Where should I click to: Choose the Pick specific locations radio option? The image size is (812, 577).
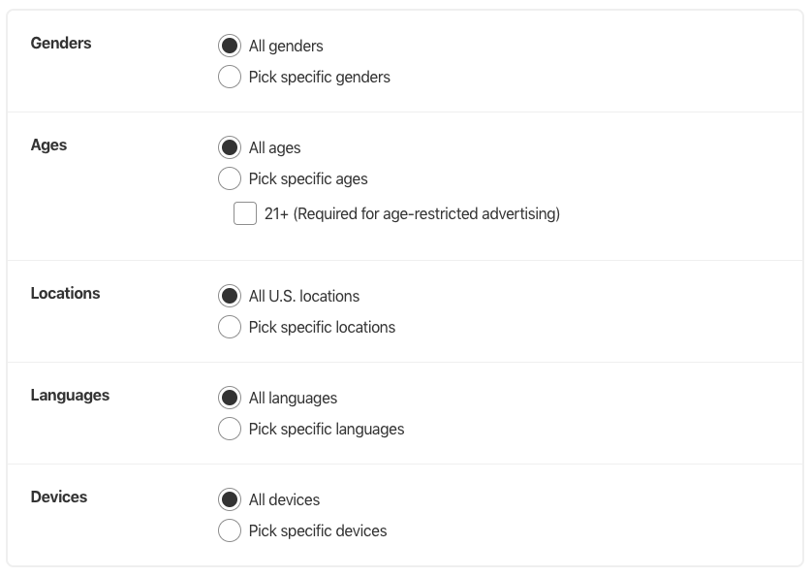point(230,327)
